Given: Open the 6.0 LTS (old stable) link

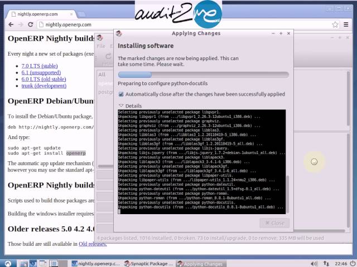Looking at the screenshot, I should tap(44, 79).
